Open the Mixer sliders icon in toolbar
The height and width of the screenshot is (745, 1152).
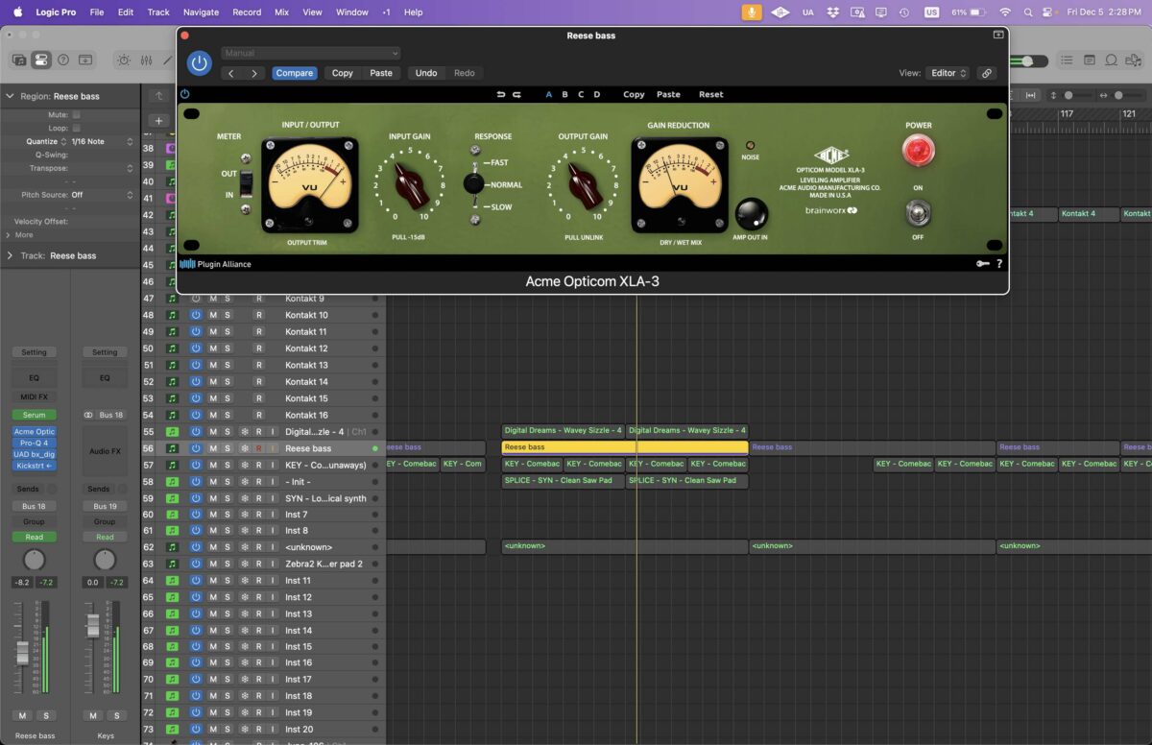click(146, 60)
